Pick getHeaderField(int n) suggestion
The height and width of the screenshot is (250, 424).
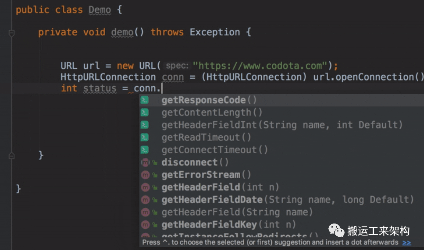coord(220,187)
